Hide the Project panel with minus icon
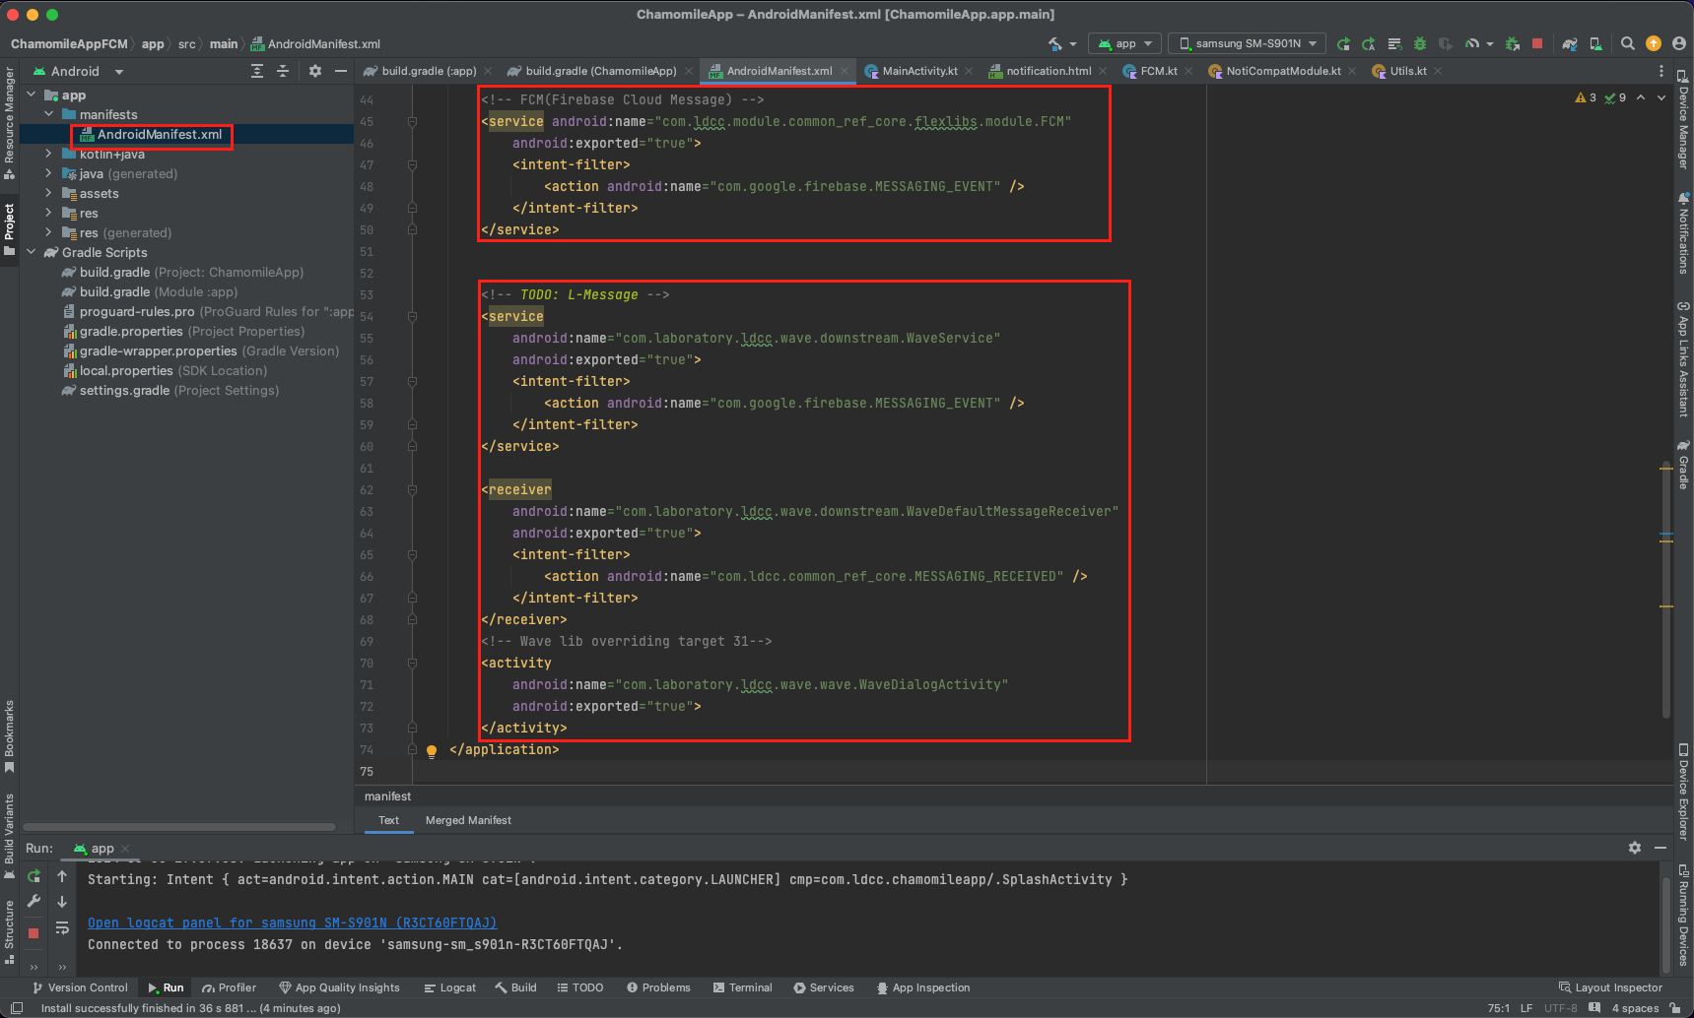1694x1018 pixels. (x=341, y=71)
